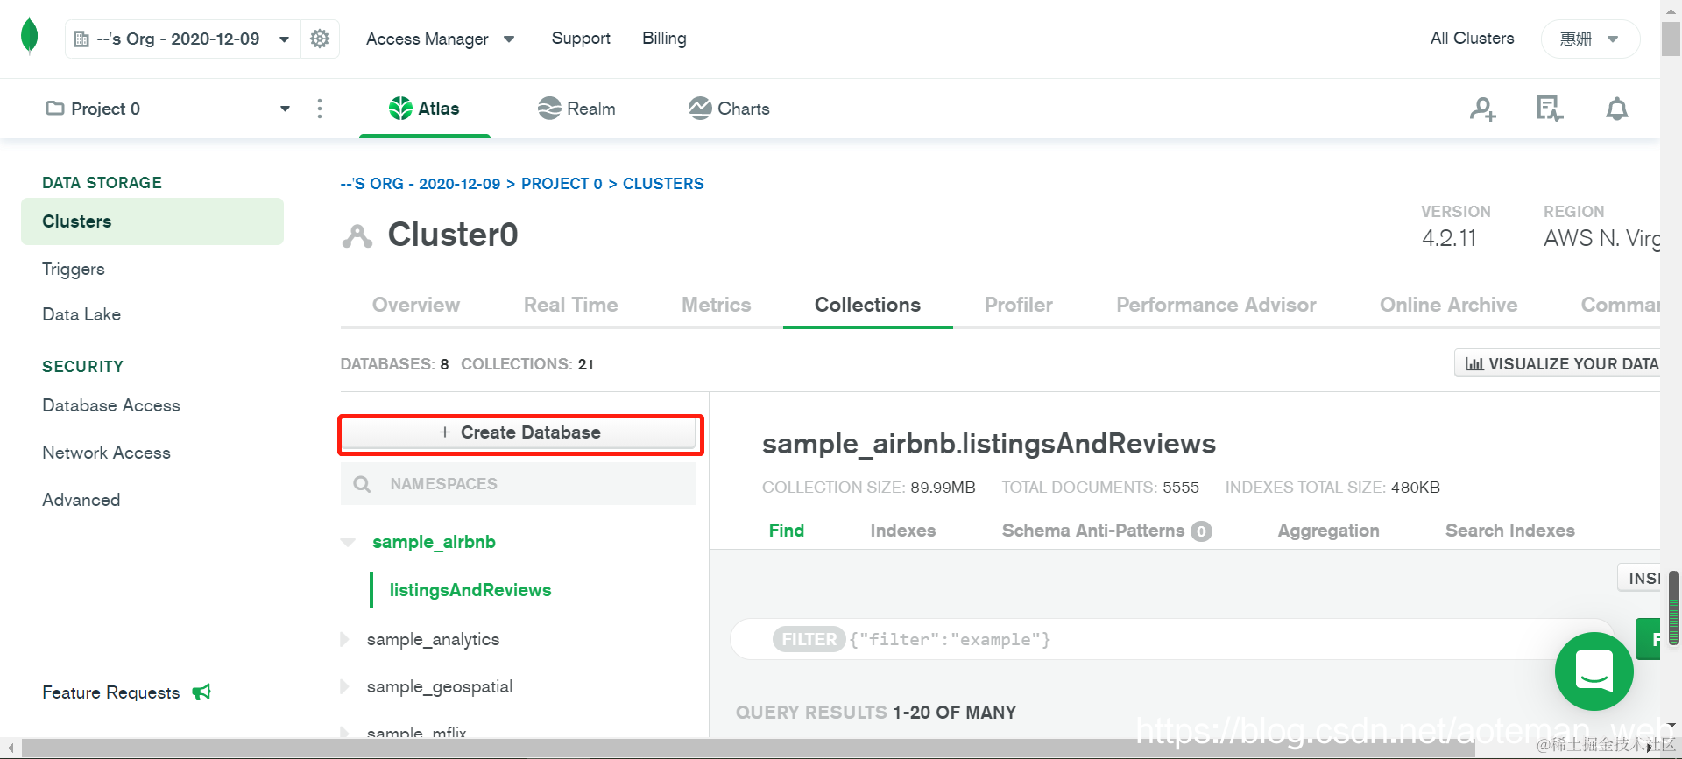Image resolution: width=1682 pixels, height=759 pixels.
Task: Select the sample_geospatial database name
Action: coord(440,687)
